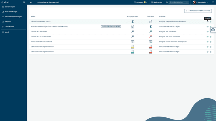Open Reports from the sidebar
Image resolution: width=216 pixels, height=121 pixels.
pos(8,22)
